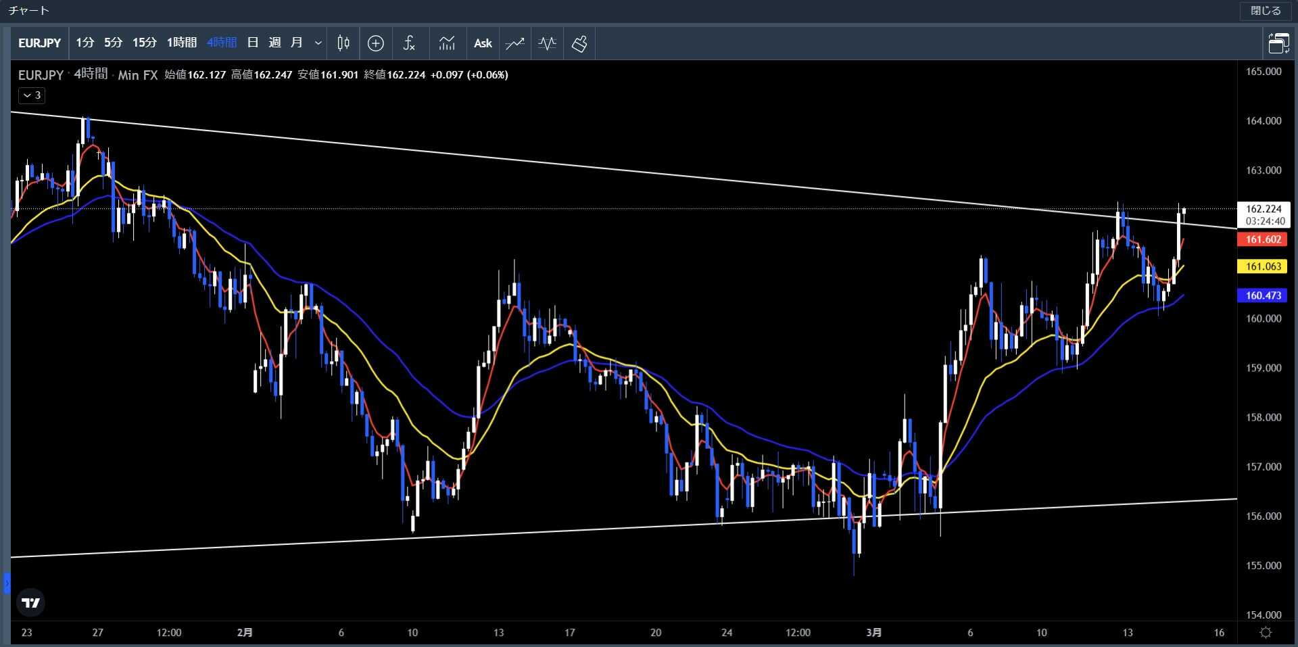Switch to the 週 weekly timeframe
This screenshot has height=647, width=1298.
(274, 43)
